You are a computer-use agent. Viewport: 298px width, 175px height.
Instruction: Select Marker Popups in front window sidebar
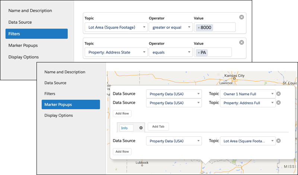[71, 104]
